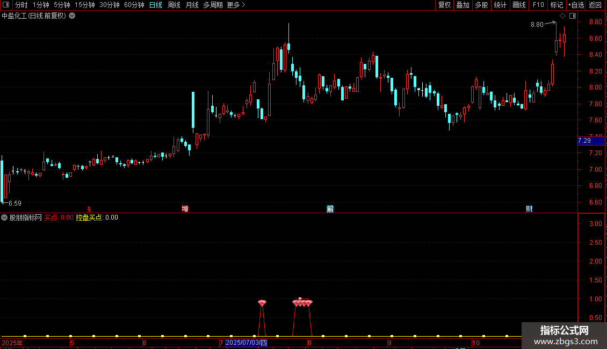Click the 6.59 low price label
This screenshot has width=607, height=349.
pos(15,203)
